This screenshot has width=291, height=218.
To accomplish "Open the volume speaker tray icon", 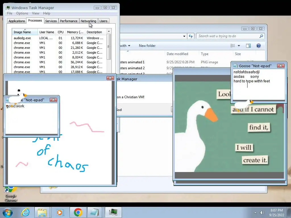I will (262, 213).
